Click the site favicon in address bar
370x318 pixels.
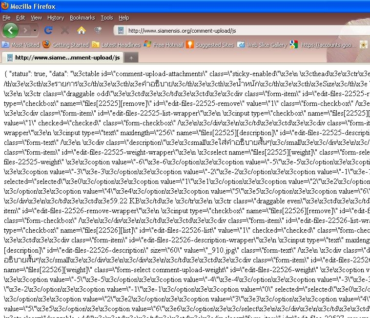(121, 31)
